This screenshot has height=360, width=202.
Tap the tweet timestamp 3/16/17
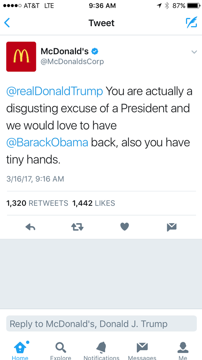pos(35,179)
